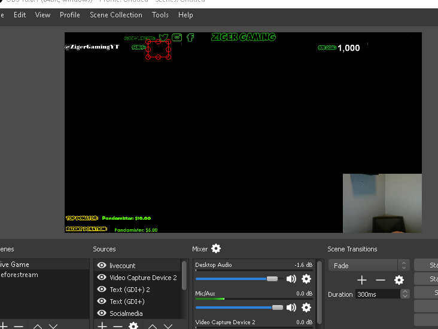The image size is (438, 329).
Task: Open the Mixer settings gear
Action: tap(216, 248)
